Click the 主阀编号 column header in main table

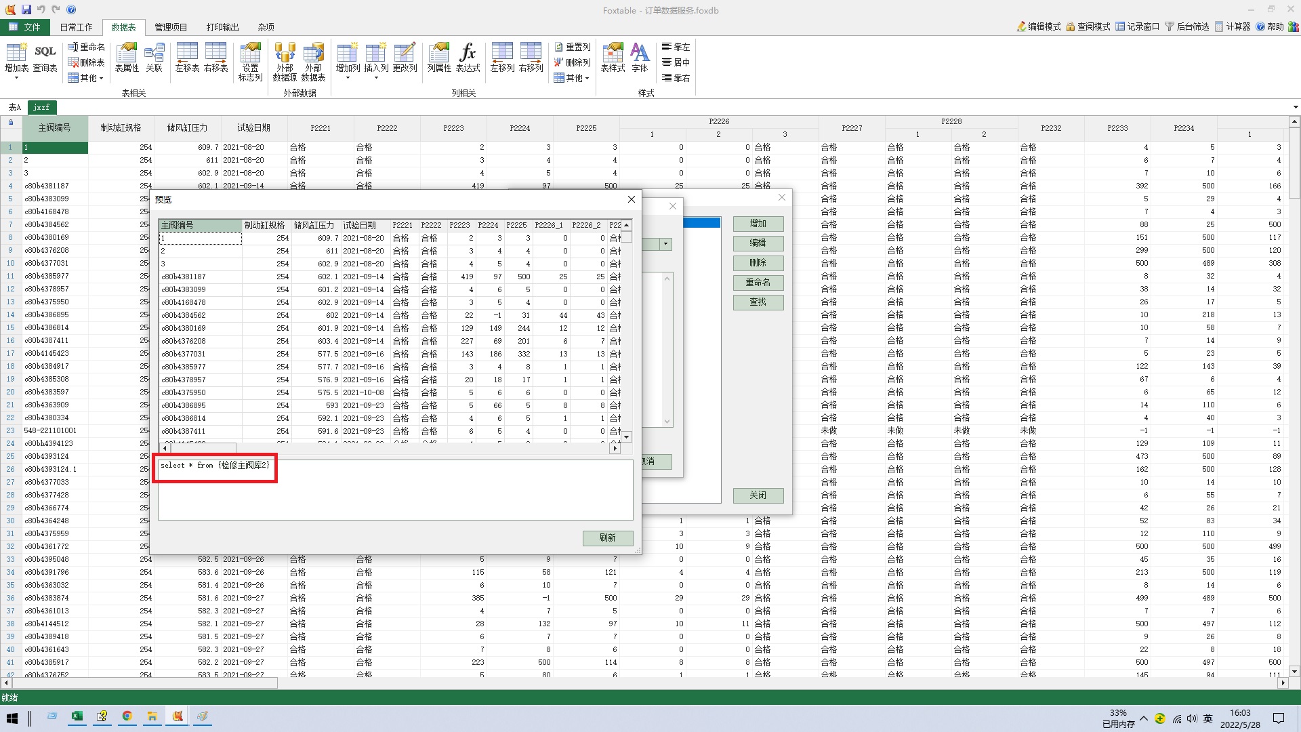(x=55, y=127)
